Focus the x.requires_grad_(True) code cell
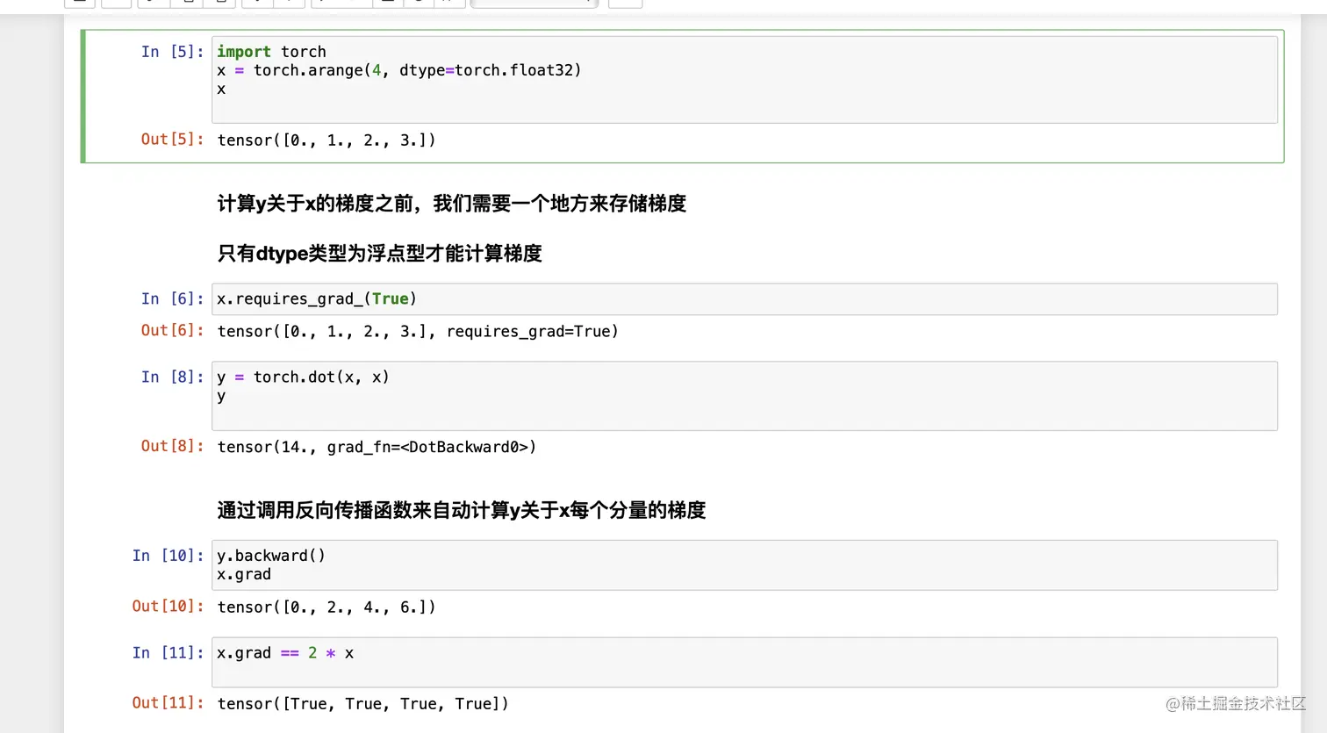Viewport: 1327px width, 733px height. (744, 299)
